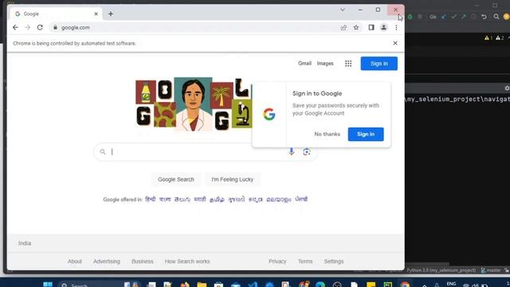
Task: Show hidden system tray icons chevron
Action: (425, 285)
